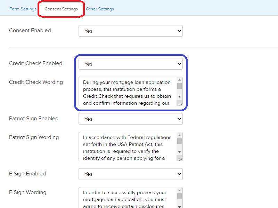The height and width of the screenshot is (208, 278).
Task: Click the Consent Enabled label
Action: pos(30,31)
